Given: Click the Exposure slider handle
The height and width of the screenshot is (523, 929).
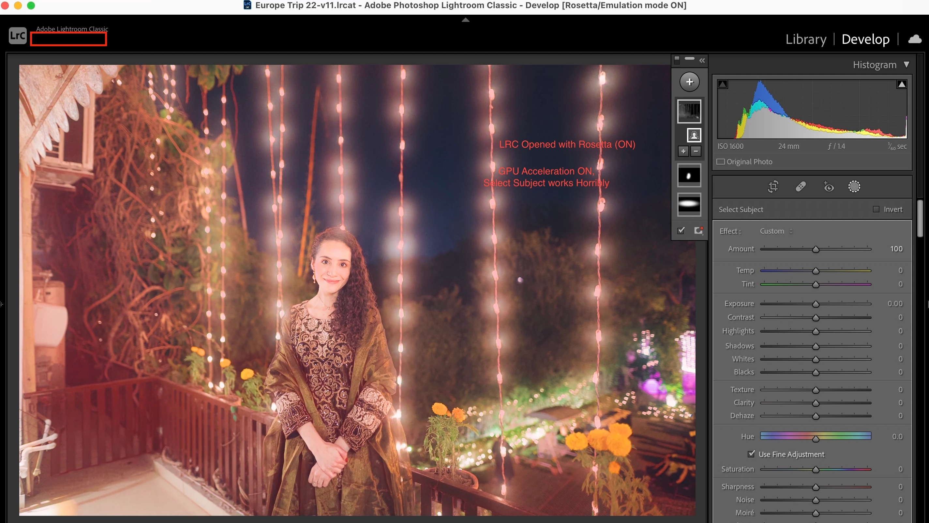Looking at the screenshot, I should click(816, 304).
